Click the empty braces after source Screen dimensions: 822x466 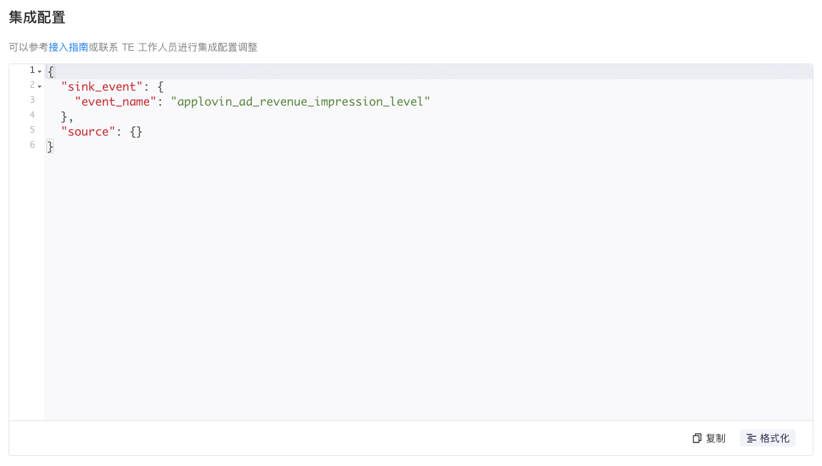[x=137, y=131]
